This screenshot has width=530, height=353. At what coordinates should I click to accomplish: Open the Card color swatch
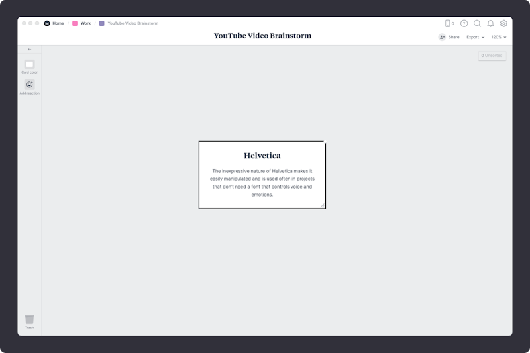[29, 64]
